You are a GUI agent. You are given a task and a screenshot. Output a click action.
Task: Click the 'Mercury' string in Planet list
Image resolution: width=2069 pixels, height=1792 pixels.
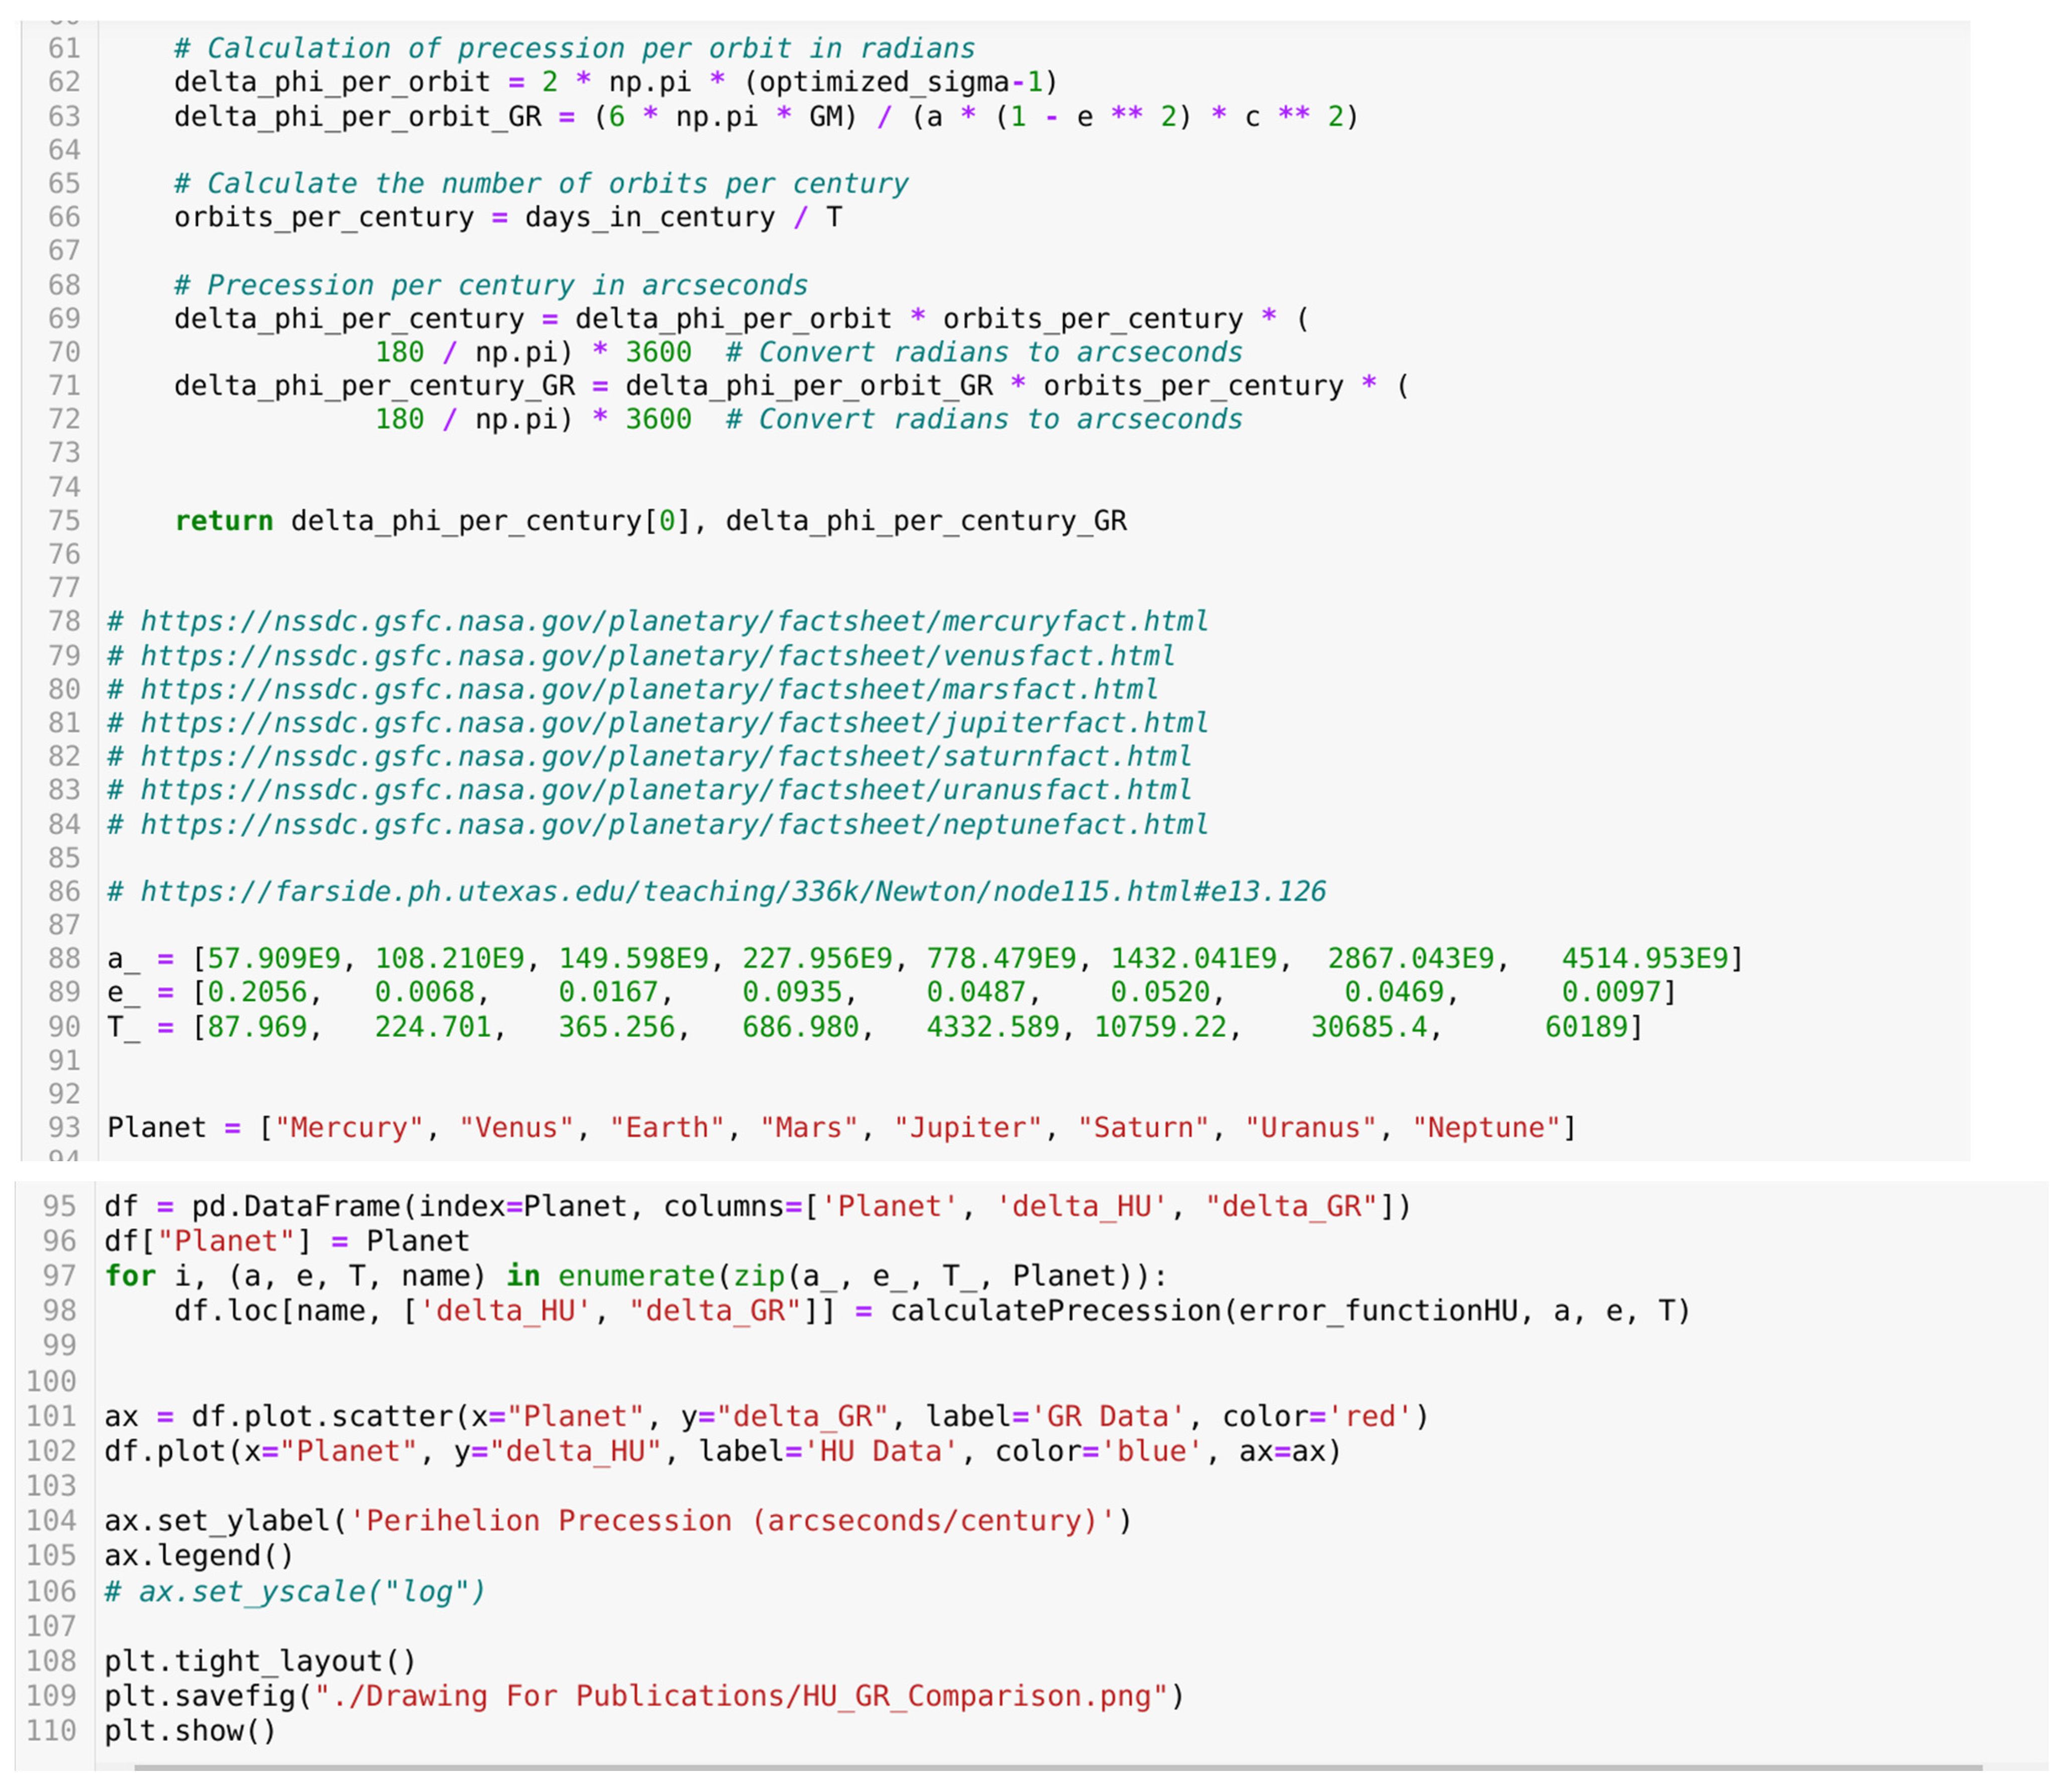click(x=349, y=1128)
